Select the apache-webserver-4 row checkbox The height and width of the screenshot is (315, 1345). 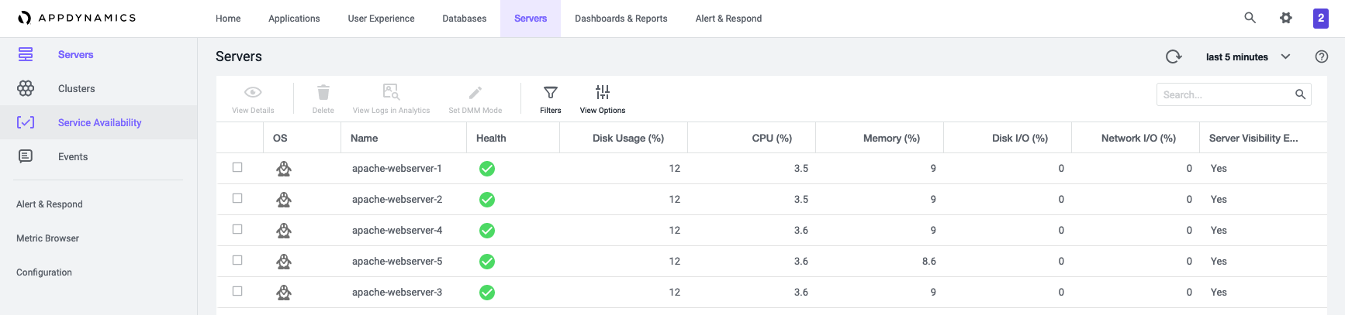point(237,229)
